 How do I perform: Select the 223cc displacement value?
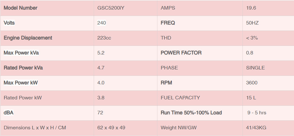click(x=104, y=38)
